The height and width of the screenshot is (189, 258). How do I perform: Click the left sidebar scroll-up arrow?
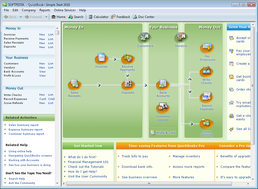57,28
